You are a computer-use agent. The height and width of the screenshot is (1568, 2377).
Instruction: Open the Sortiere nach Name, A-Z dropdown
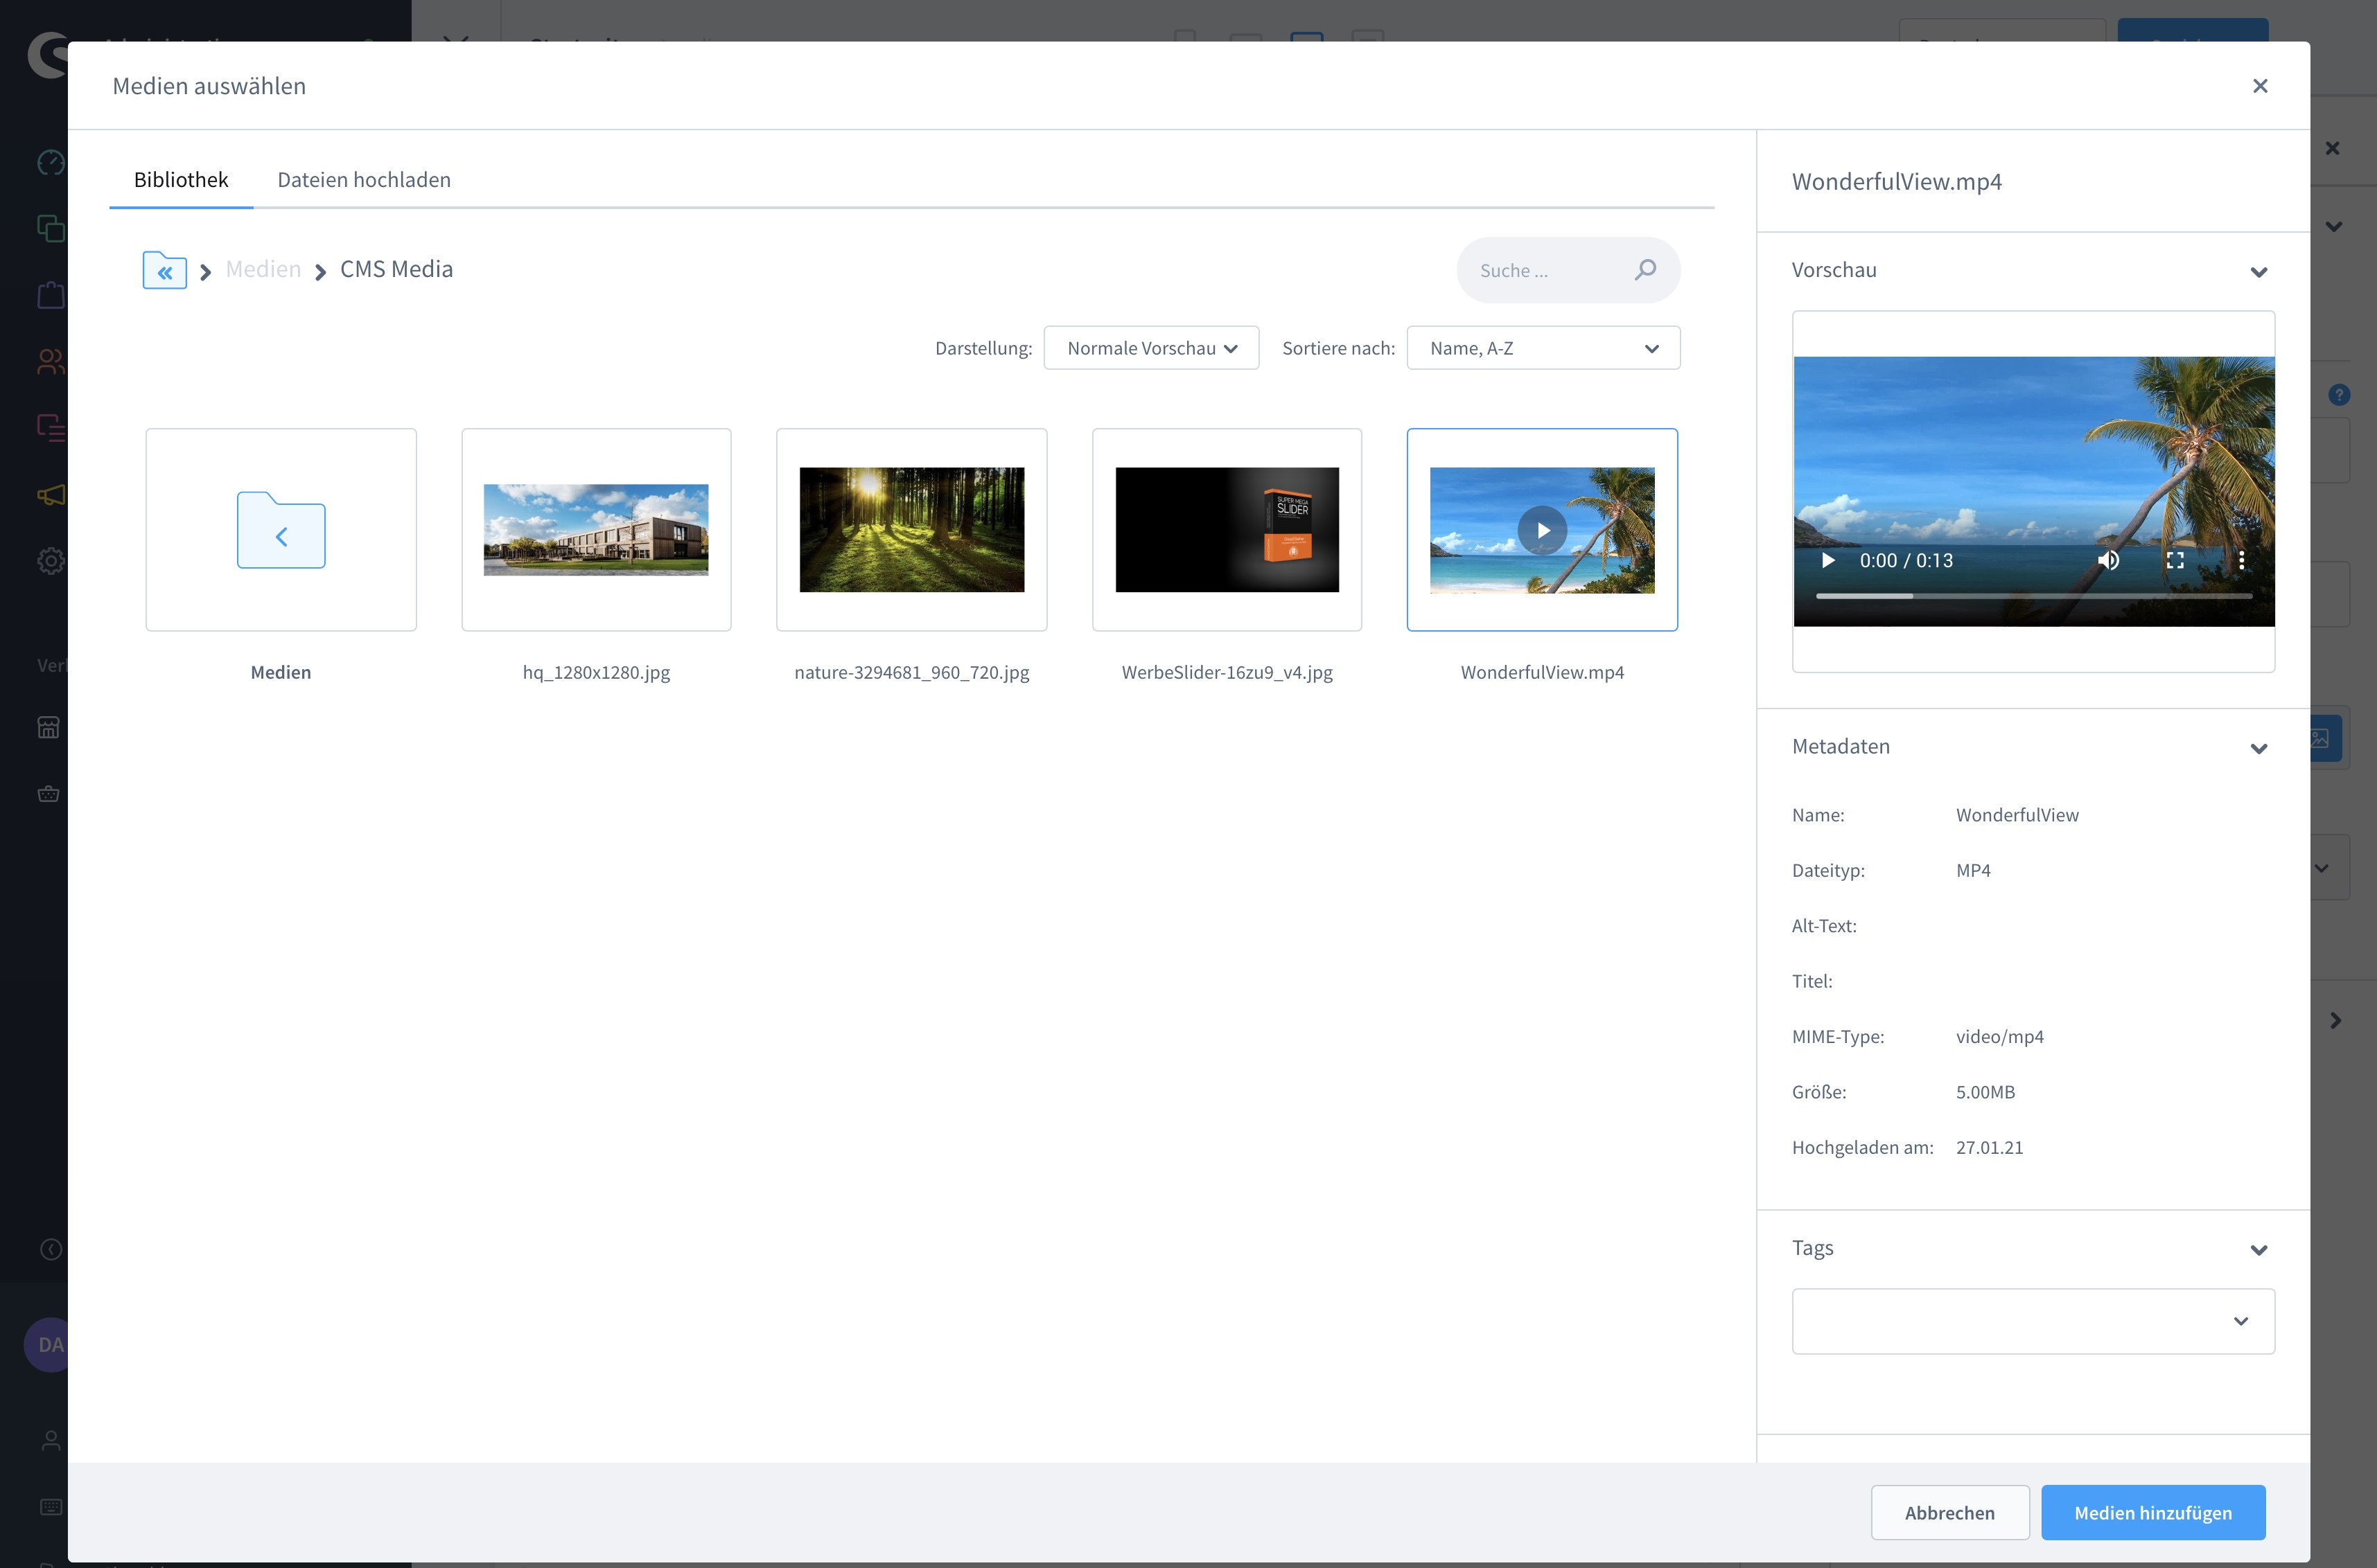(x=1543, y=348)
